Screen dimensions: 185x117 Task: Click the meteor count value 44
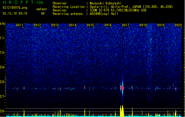tap(43, 13)
